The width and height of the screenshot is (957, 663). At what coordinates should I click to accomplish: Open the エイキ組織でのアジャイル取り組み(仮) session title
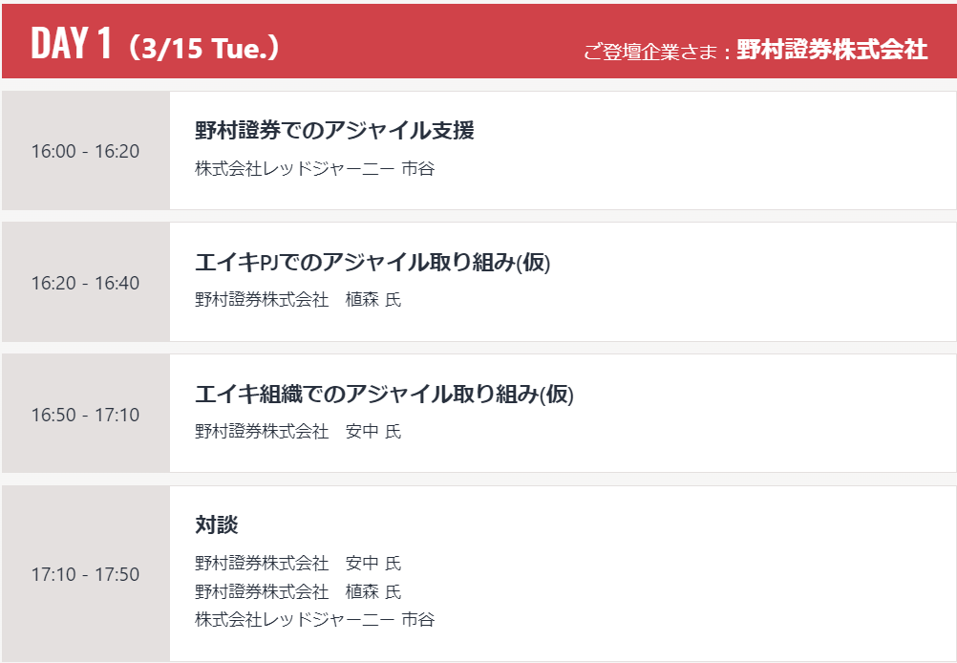[x=384, y=395]
